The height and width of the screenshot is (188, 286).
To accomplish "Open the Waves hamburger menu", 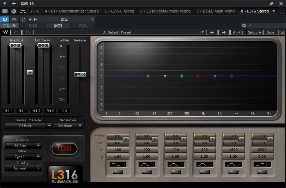I will click(282, 32).
